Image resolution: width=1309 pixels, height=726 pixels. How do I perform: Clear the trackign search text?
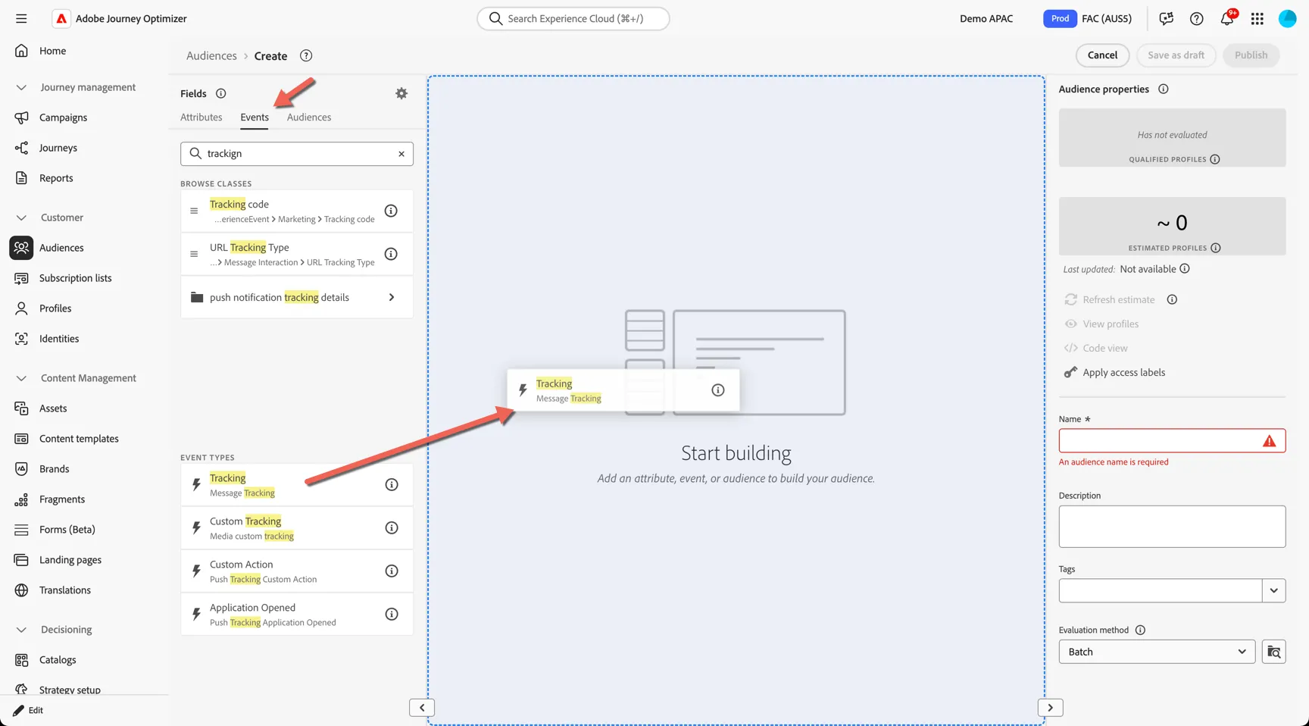pyautogui.click(x=401, y=154)
